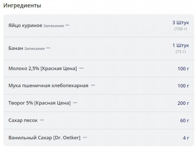Click the dots after Мука пшеничная хлебопекарная

[x=93, y=85]
